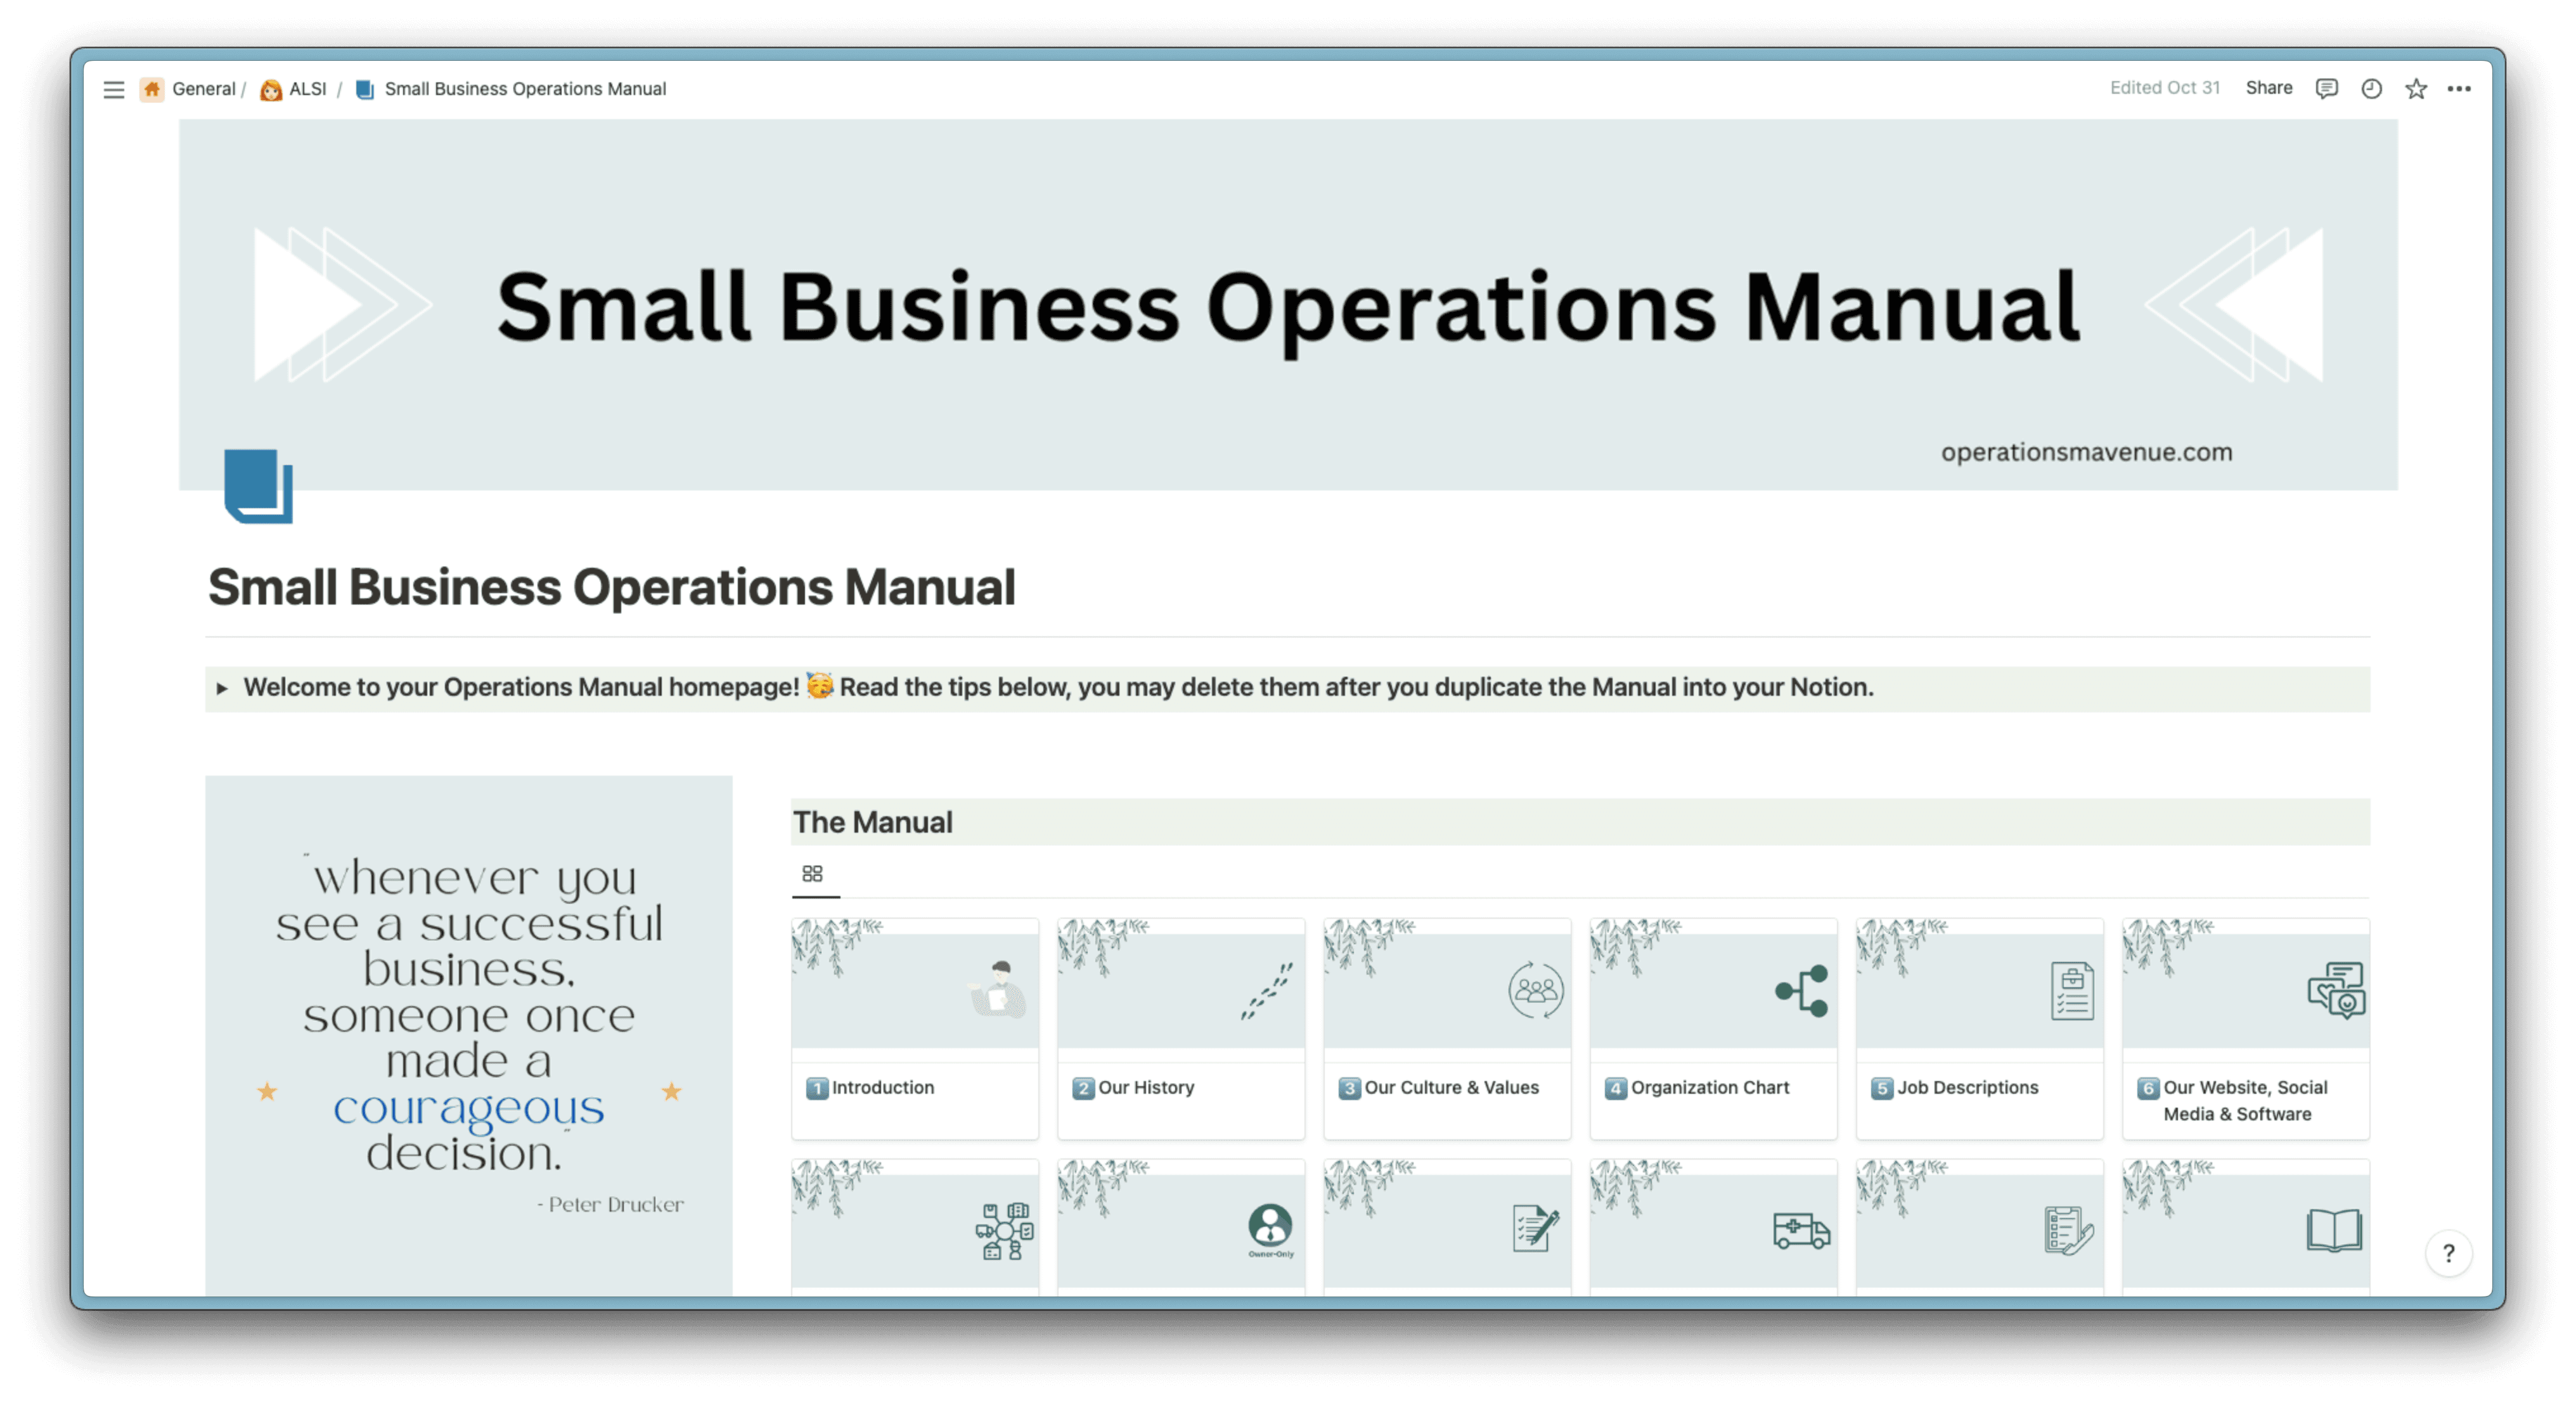Favorite this page with star icon

2416,89
